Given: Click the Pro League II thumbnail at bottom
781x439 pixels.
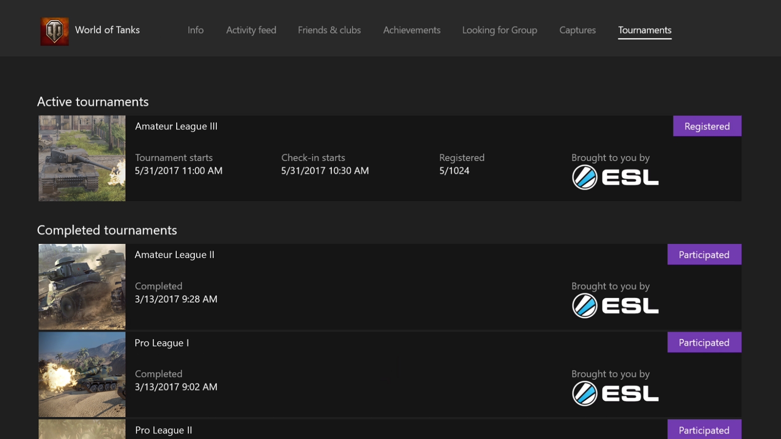Looking at the screenshot, I should point(82,429).
